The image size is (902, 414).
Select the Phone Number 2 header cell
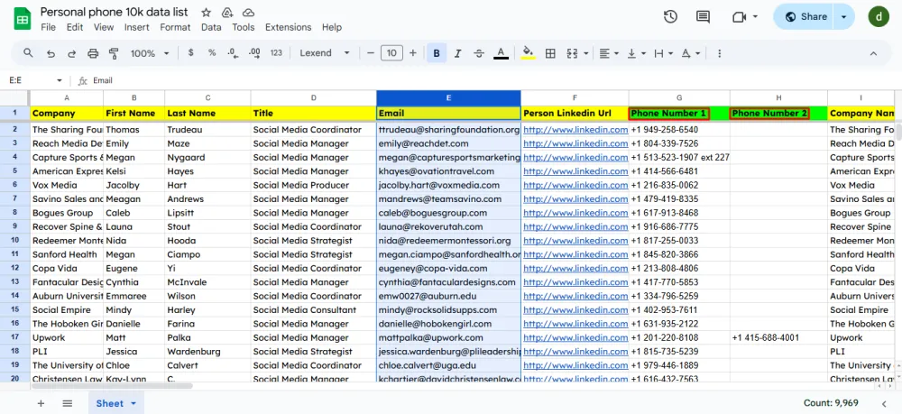point(779,114)
